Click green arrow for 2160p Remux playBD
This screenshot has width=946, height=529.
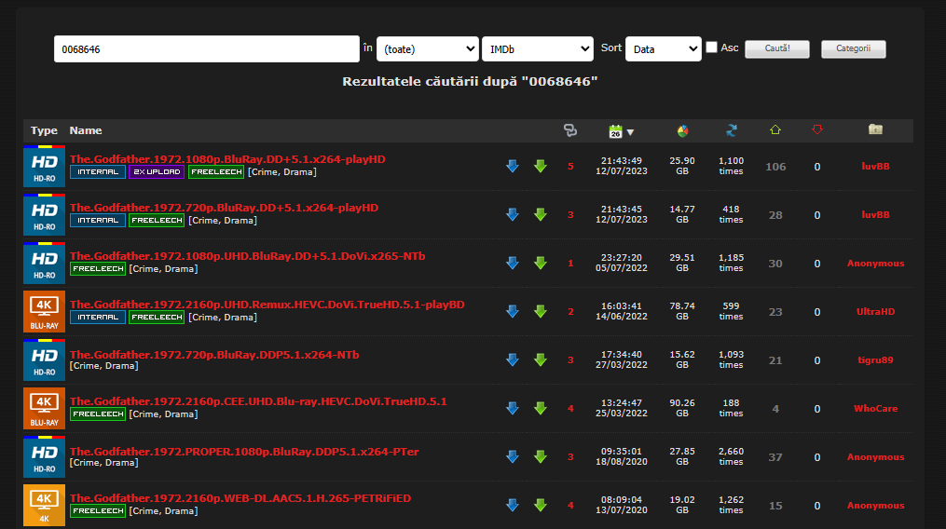point(541,311)
